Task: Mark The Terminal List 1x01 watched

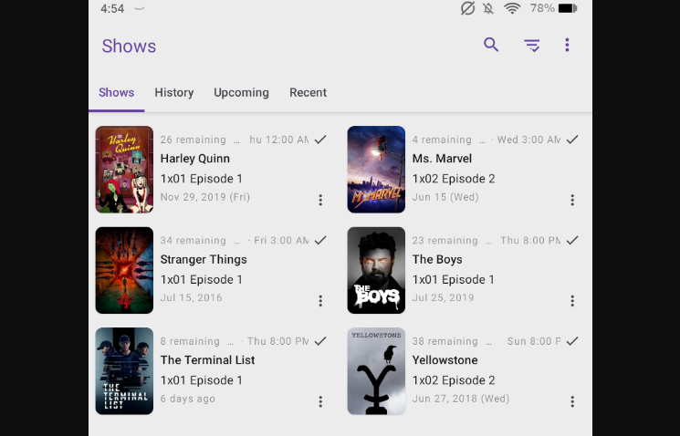Action: pos(320,341)
